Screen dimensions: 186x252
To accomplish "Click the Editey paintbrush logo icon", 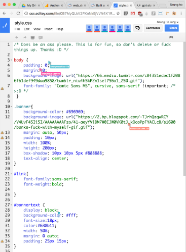I will coord(5,25).
